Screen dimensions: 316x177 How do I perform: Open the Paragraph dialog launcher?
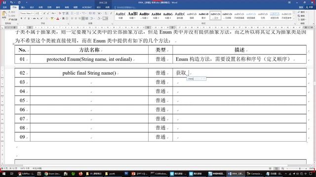tap(113, 24)
